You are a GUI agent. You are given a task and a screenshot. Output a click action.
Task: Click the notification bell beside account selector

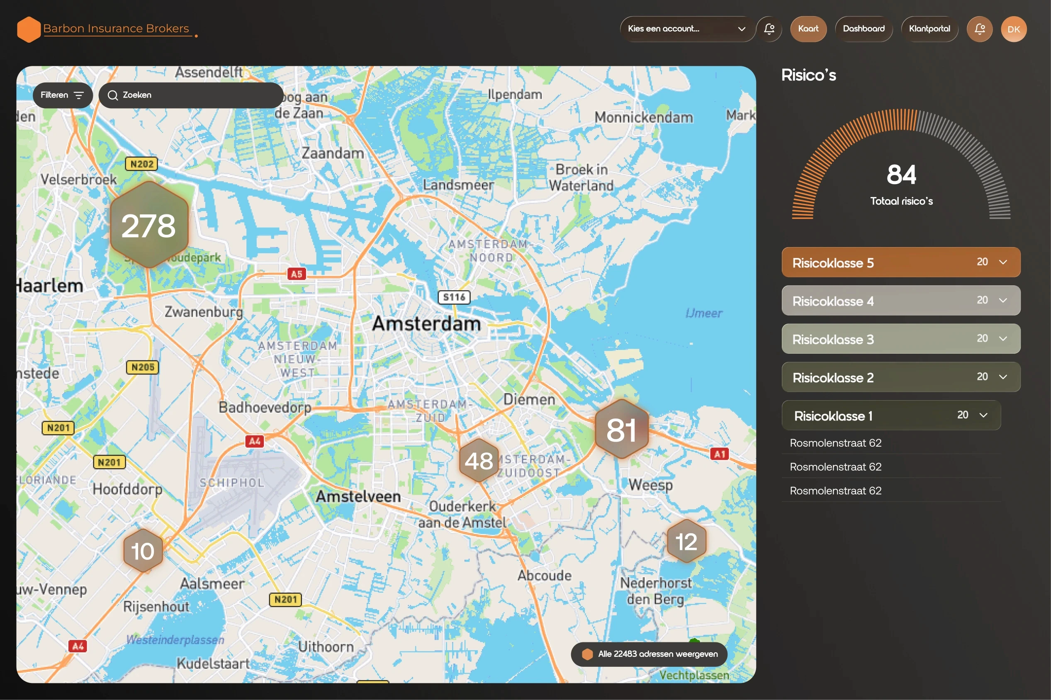click(x=769, y=29)
